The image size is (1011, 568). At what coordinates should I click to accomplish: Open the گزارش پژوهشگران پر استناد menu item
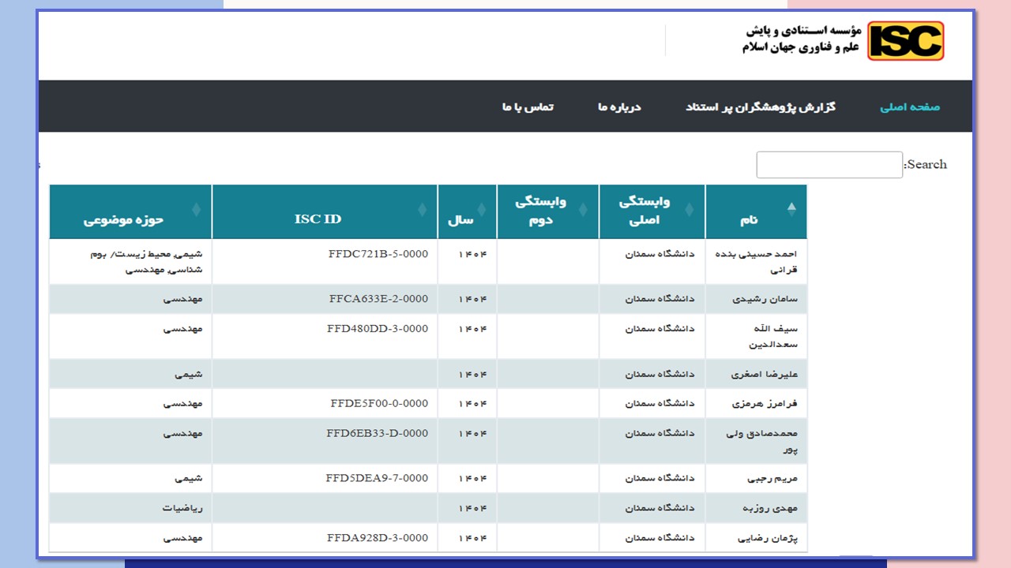[x=760, y=107]
